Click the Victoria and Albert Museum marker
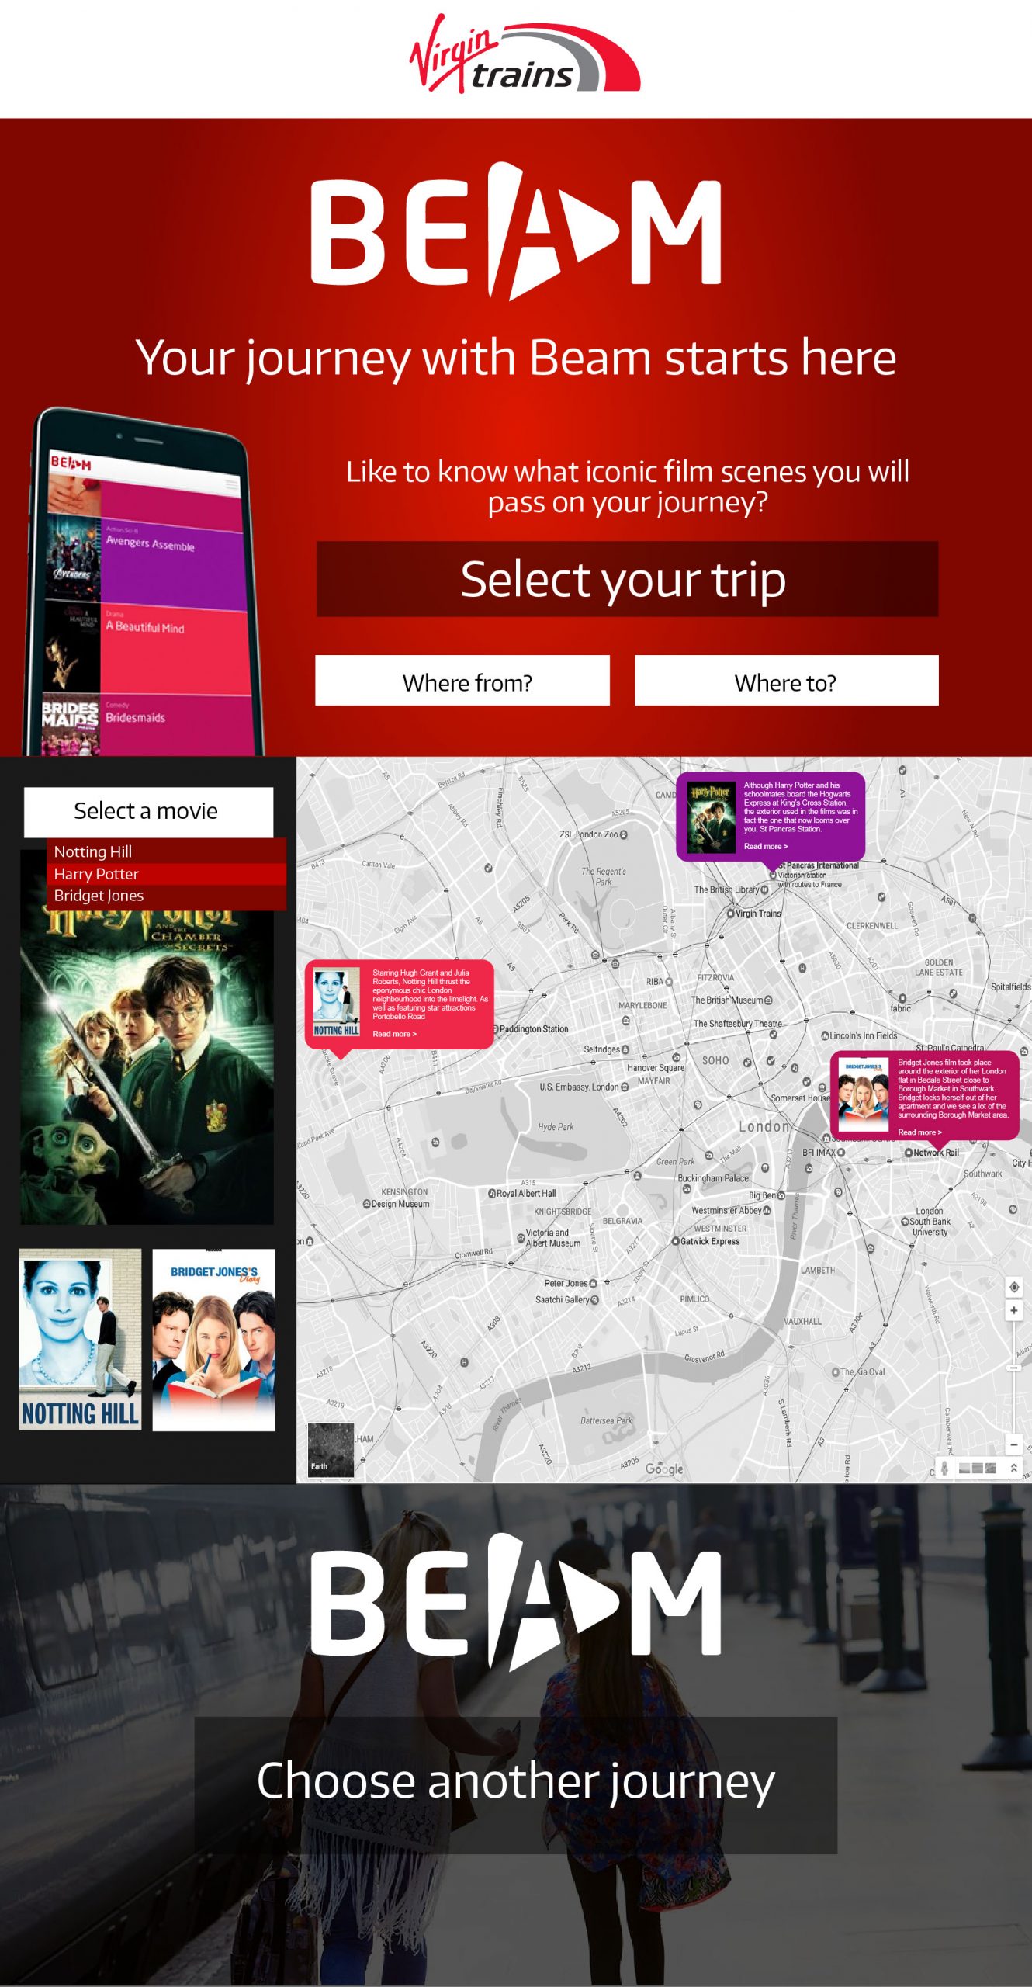Viewport: 1032px width, 1987px height. pyautogui.click(x=521, y=1237)
